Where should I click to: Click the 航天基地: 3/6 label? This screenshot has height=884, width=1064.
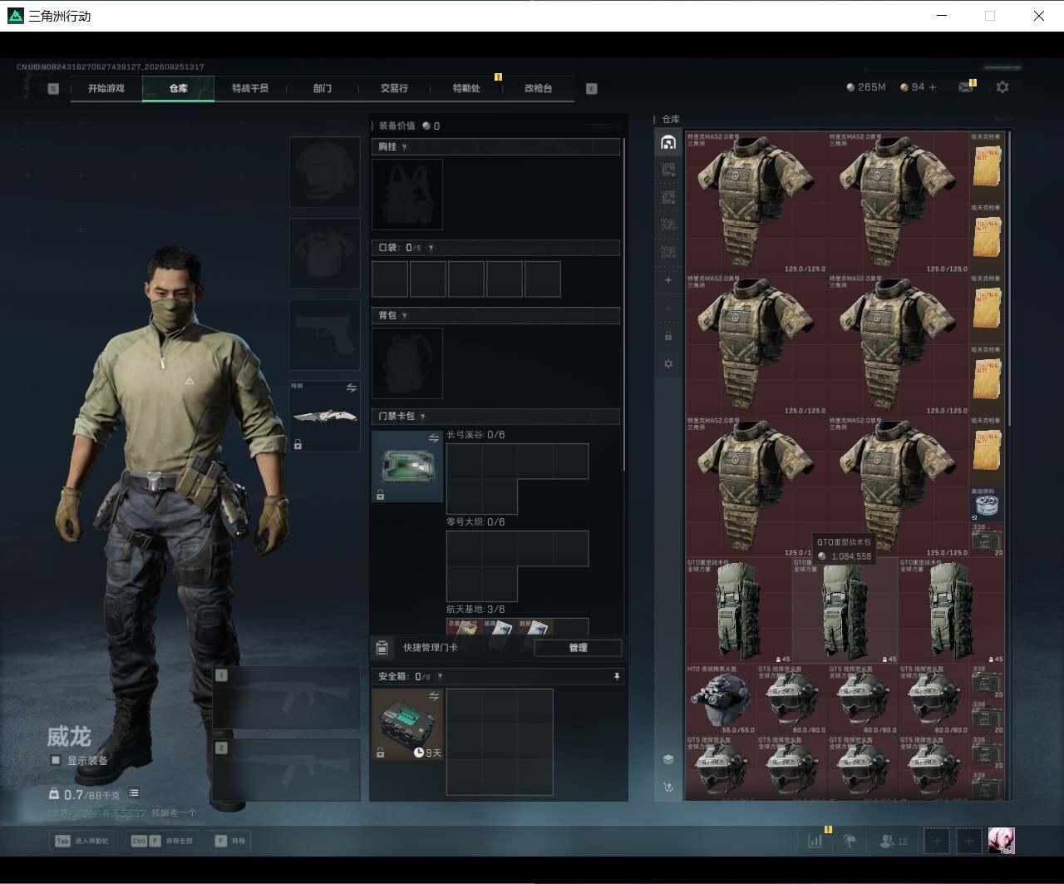tap(475, 610)
